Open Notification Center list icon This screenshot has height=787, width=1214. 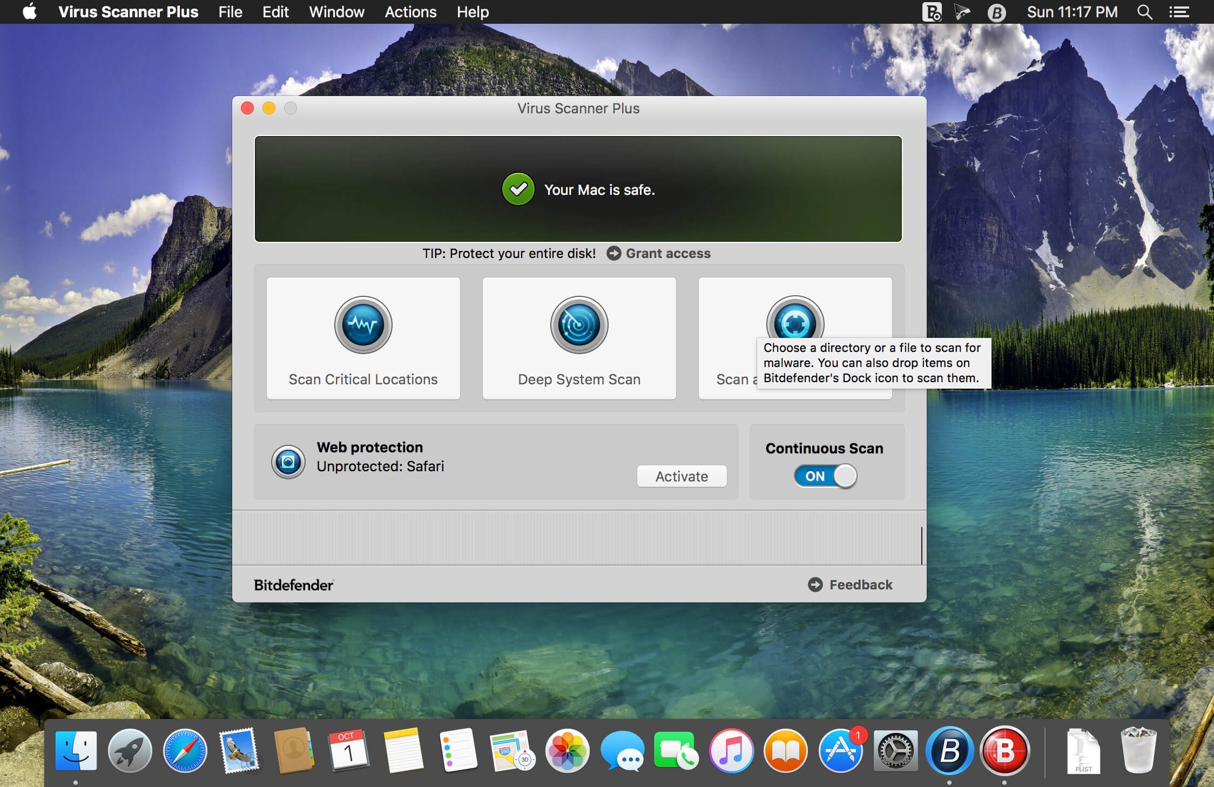(x=1179, y=12)
